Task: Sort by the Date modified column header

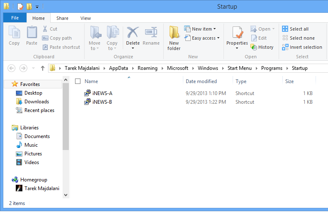Action: click(x=201, y=81)
